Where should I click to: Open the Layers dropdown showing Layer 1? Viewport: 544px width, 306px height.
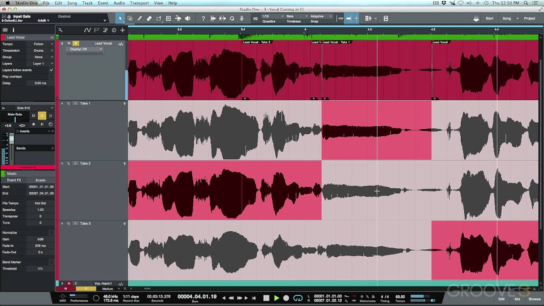[41, 63]
